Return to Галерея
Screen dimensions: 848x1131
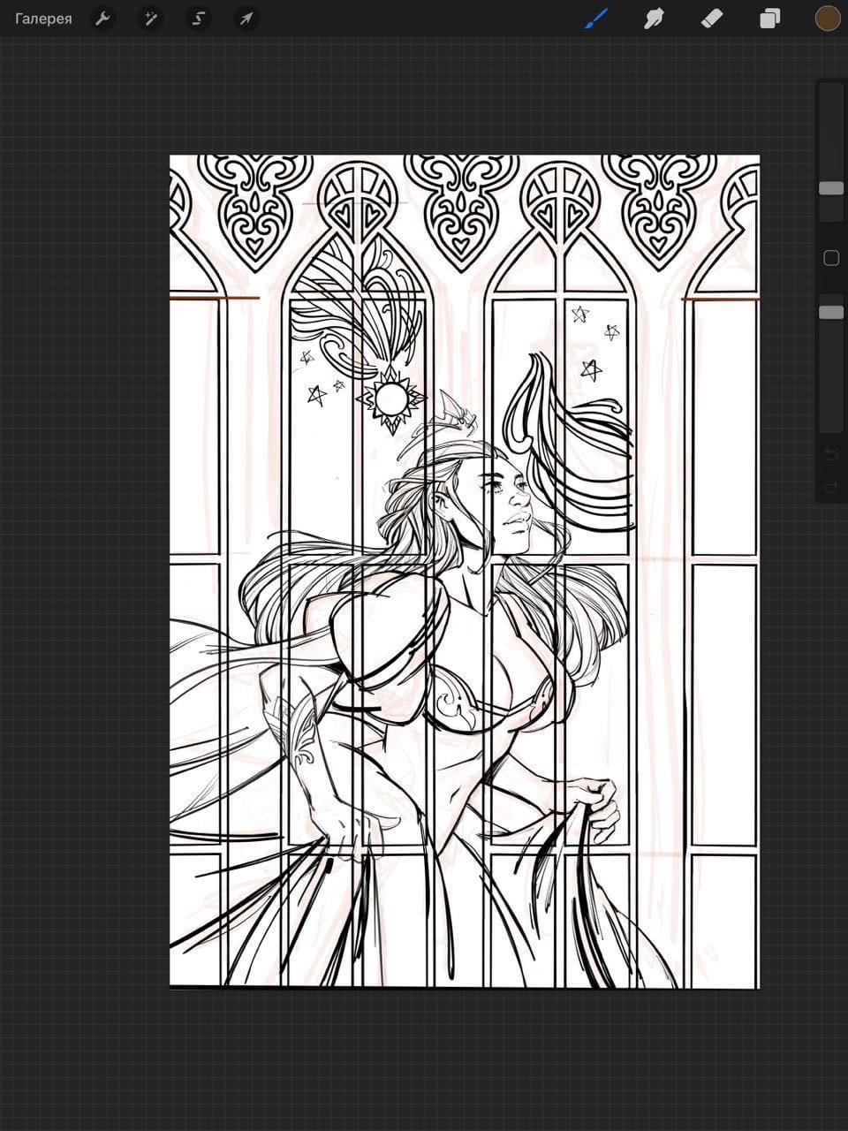(x=43, y=19)
